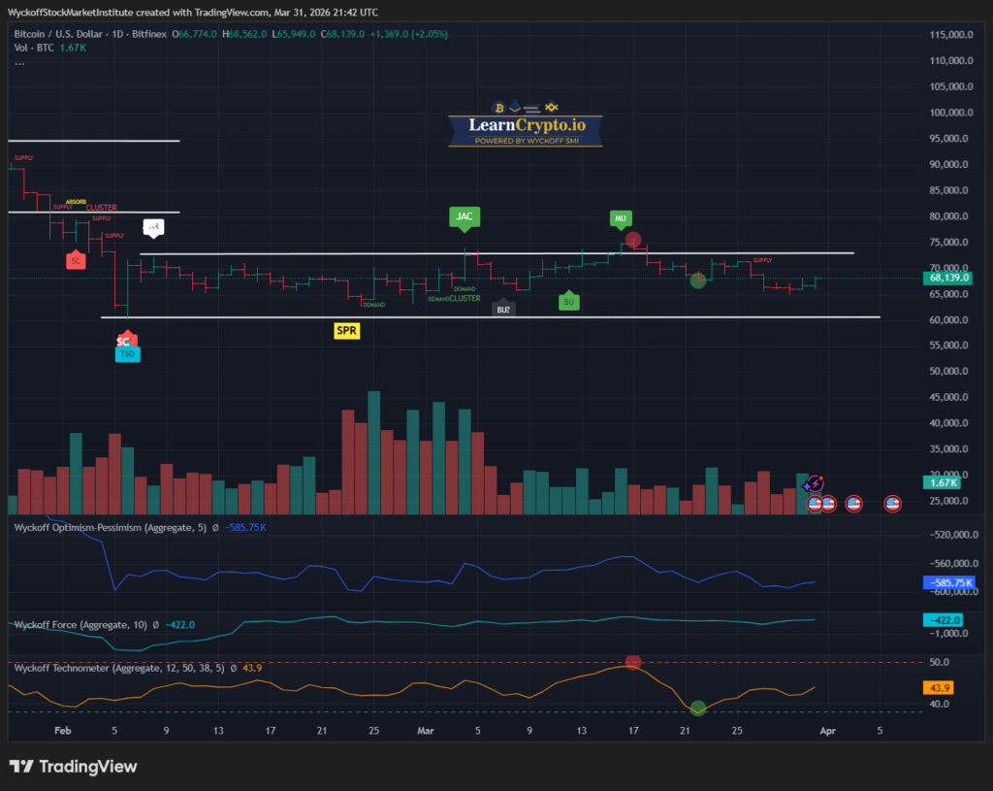Click the -422.0 axis value tag
Viewport: 993px width, 791px height.
click(943, 620)
